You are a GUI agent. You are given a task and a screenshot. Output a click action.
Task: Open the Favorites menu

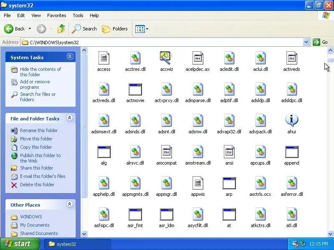click(57, 15)
